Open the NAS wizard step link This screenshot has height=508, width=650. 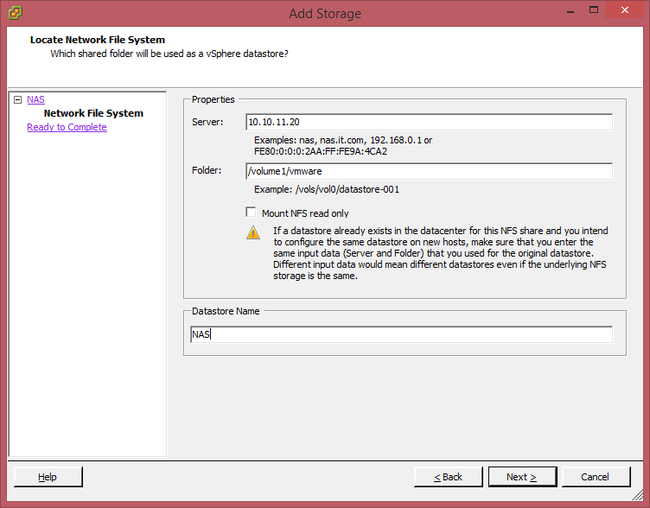tap(35, 100)
